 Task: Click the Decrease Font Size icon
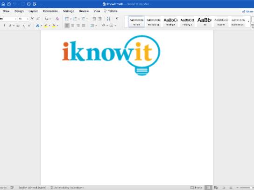pyautogui.click(x=38, y=19)
